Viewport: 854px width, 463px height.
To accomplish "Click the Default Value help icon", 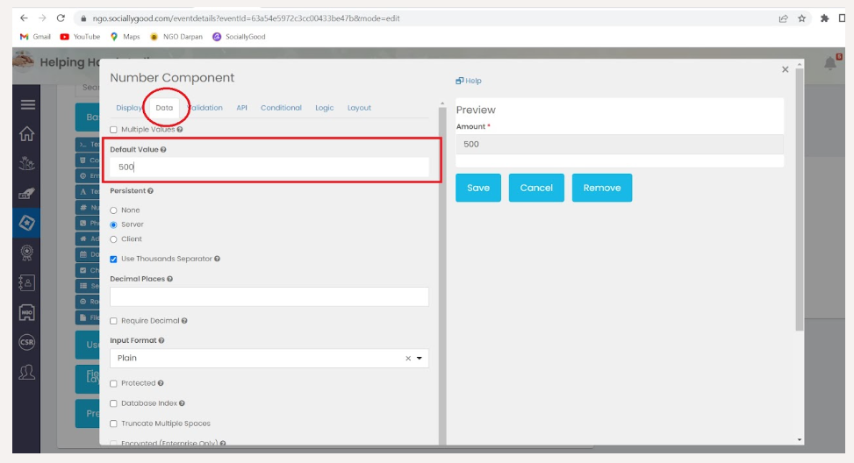I will pyautogui.click(x=163, y=150).
